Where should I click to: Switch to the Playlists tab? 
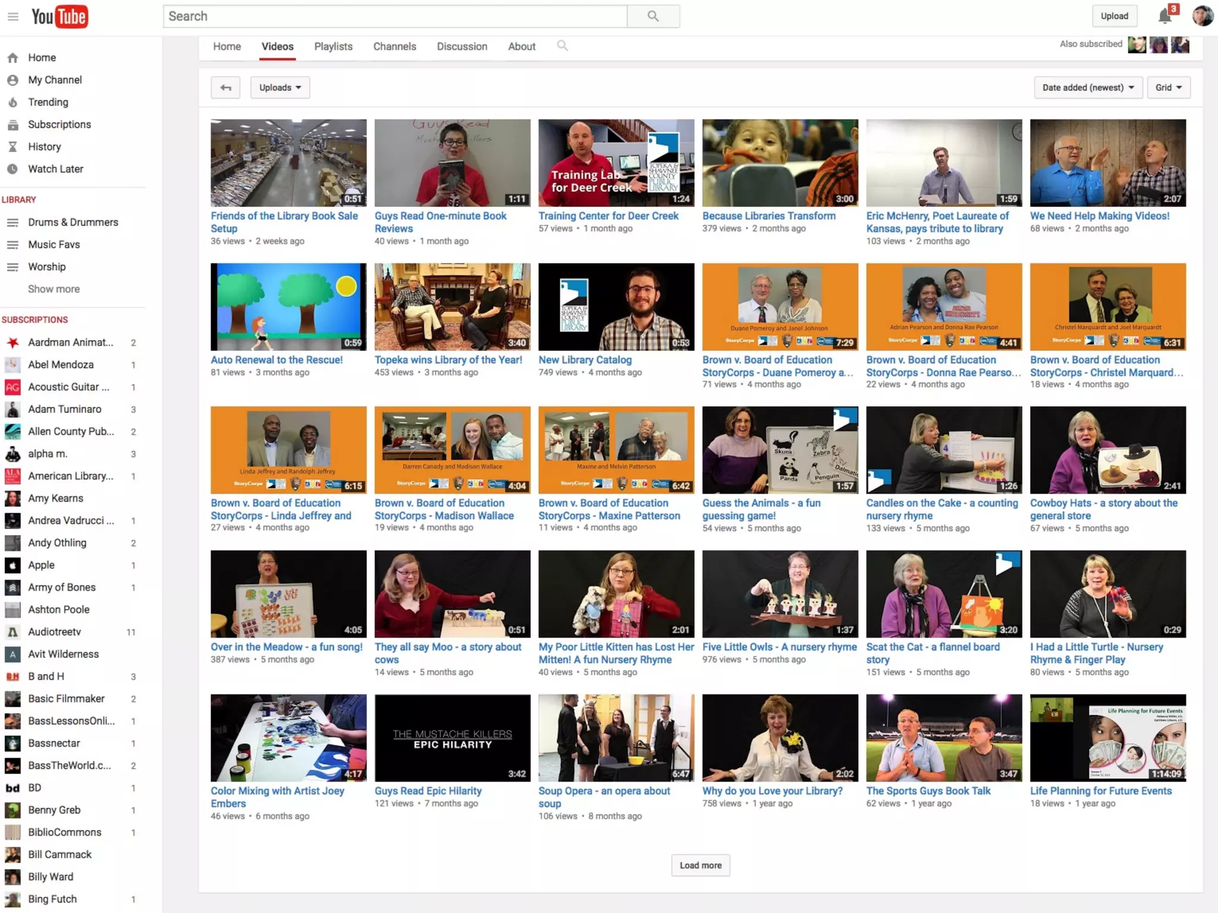click(x=333, y=46)
